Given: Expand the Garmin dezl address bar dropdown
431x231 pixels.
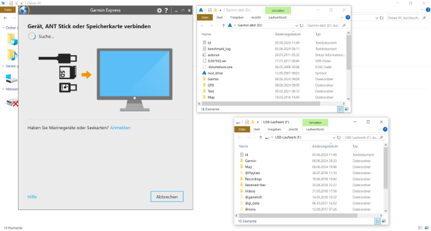Looking at the screenshot, I should point(296,26).
